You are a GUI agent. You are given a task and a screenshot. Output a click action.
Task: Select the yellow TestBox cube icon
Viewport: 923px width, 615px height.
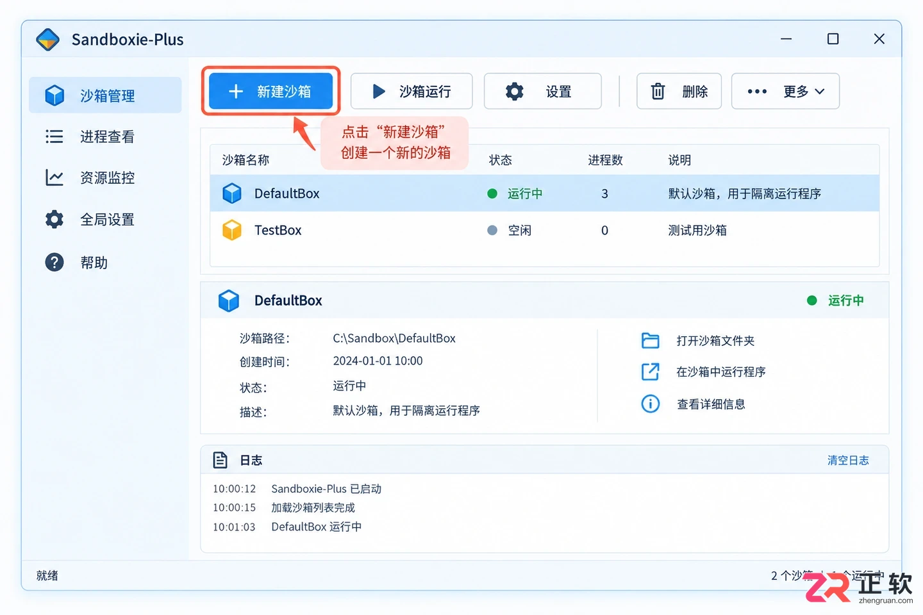point(232,230)
